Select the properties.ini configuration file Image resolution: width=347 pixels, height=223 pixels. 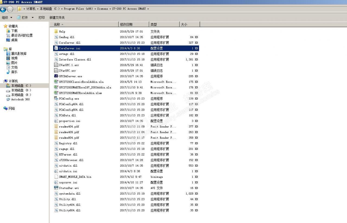[x=69, y=121]
